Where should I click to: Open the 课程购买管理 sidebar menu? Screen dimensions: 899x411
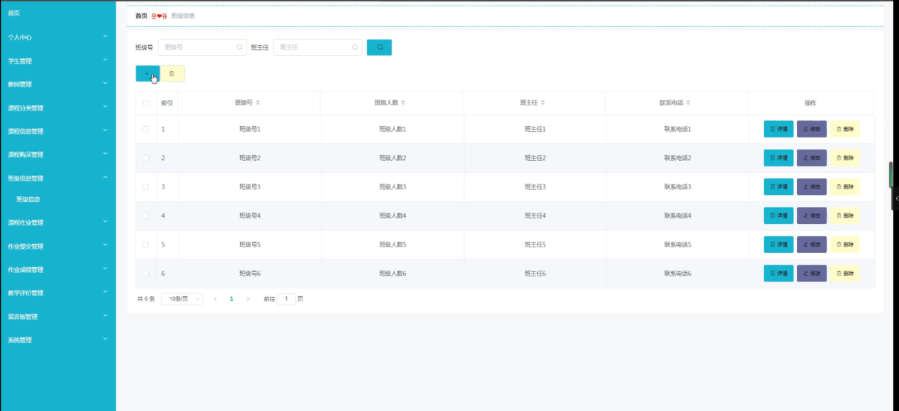tap(57, 154)
